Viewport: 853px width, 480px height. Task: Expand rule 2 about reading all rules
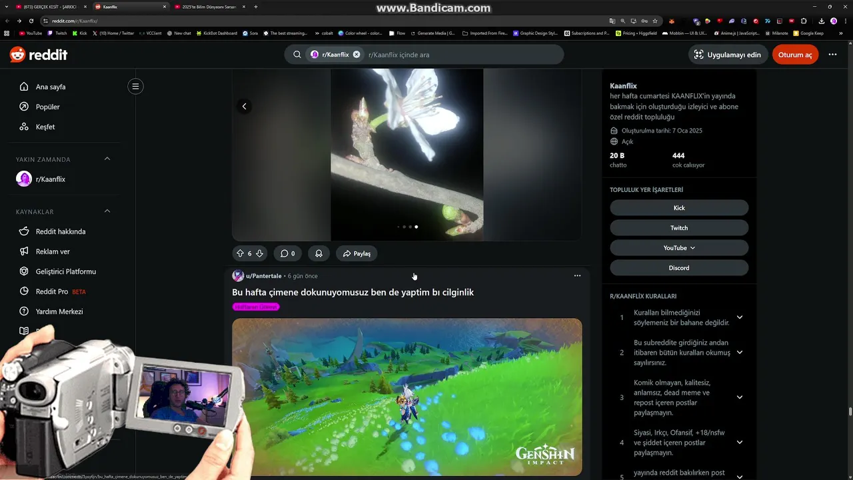click(x=740, y=352)
